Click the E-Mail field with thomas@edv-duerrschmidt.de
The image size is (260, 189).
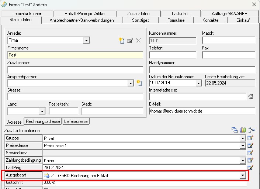pyautogui.click(x=202, y=111)
